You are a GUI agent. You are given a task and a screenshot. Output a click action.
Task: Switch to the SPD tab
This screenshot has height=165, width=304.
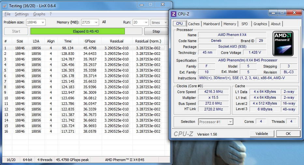(x=245, y=24)
